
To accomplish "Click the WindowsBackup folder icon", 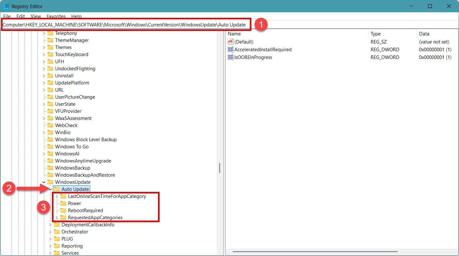I will pos(50,168).
